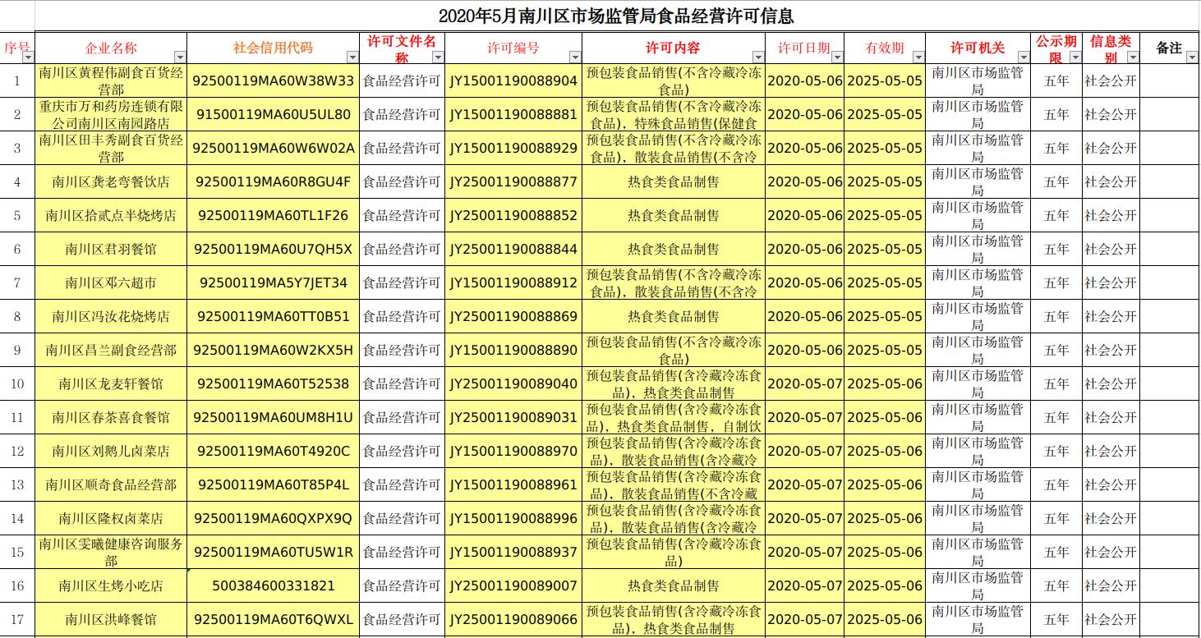Select license number JY15001190088912
The width and height of the screenshot is (1201, 638).
(513, 282)
